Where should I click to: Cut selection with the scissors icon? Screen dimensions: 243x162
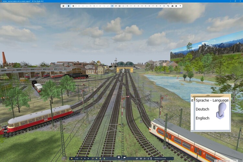(87, 6)
